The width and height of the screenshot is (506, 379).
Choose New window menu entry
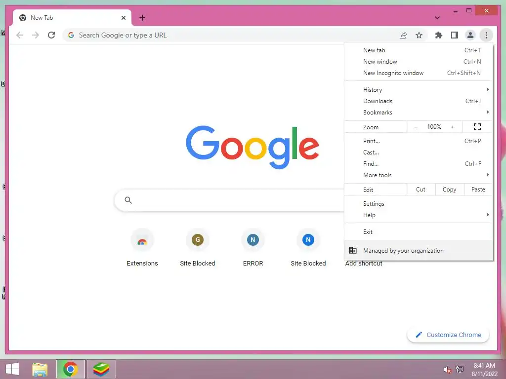click(x=419, y=62)
